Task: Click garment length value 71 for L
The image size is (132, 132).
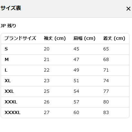Action: [x=106, y=70]
